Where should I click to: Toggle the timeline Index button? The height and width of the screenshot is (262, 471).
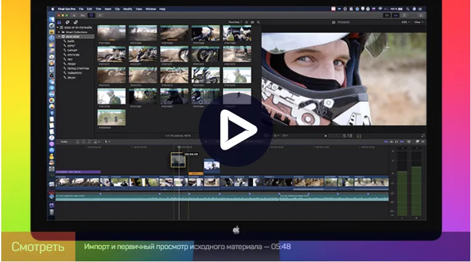64,142
